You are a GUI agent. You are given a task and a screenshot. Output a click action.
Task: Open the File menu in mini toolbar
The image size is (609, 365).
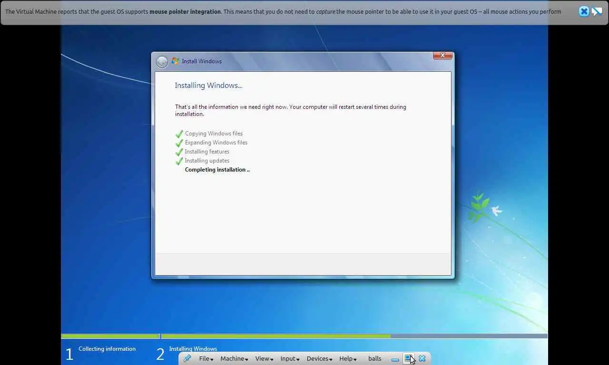point(206,359)
